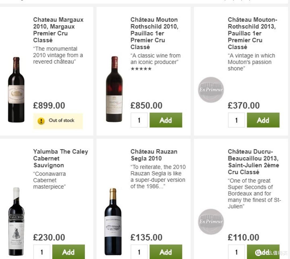
Task: Add Château Mouton-Rothschild 2013 to basket
Action: point(263,120)
